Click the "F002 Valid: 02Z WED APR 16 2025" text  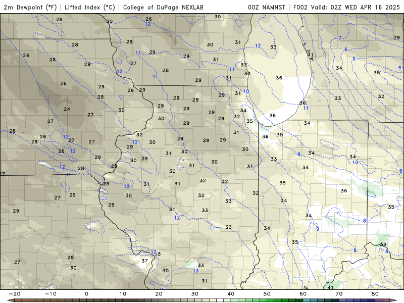(346, 7)
